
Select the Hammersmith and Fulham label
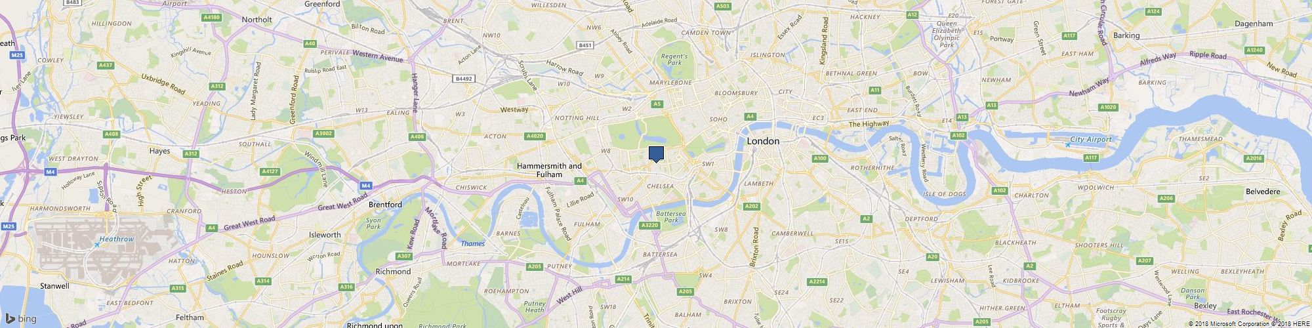point(549,171)
